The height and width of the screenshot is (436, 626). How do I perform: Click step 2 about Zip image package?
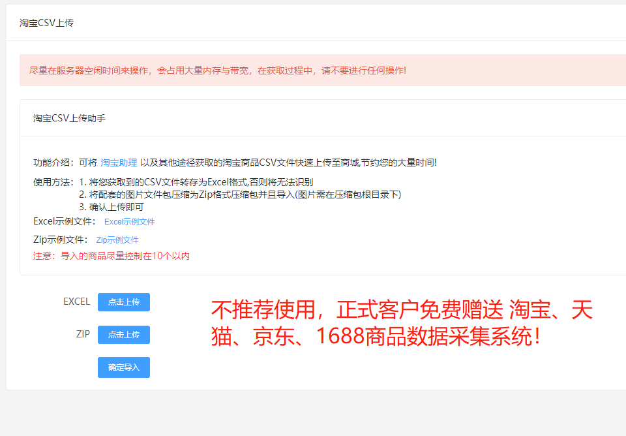pyautogui.click(x=241, y=195)
